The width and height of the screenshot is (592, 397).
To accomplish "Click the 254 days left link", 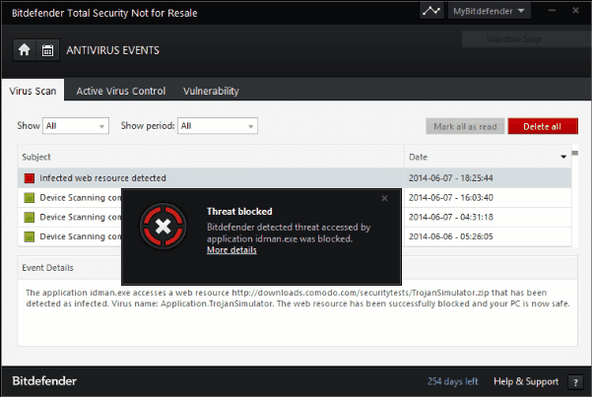I will tap(452, 381).
